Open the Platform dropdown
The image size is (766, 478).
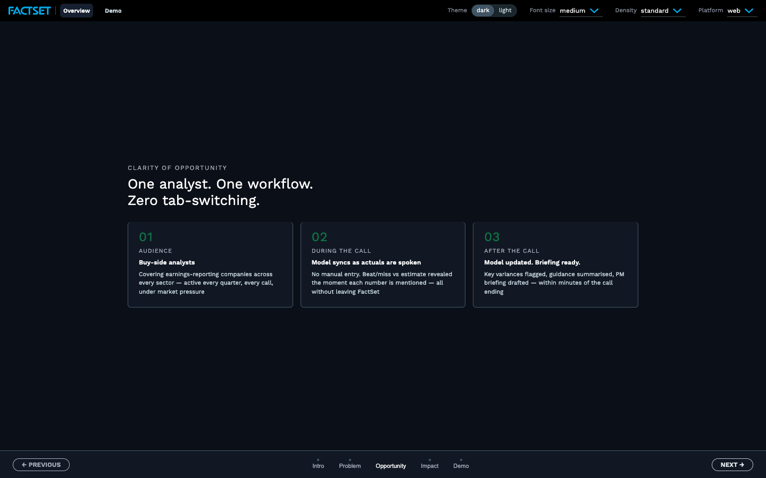(742, 11)
